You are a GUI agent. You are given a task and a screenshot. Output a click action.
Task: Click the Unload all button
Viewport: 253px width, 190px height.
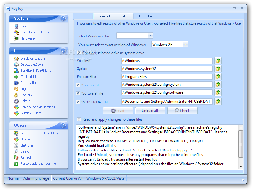click(x=150, y=111)
